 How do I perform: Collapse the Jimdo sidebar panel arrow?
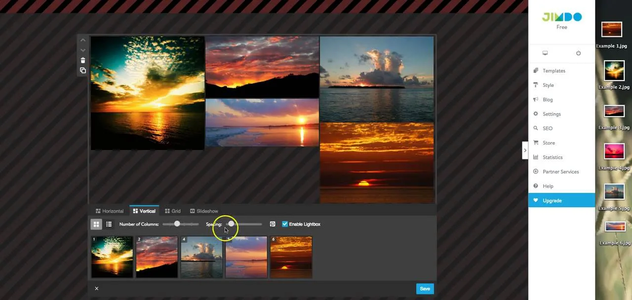point(525,150)
